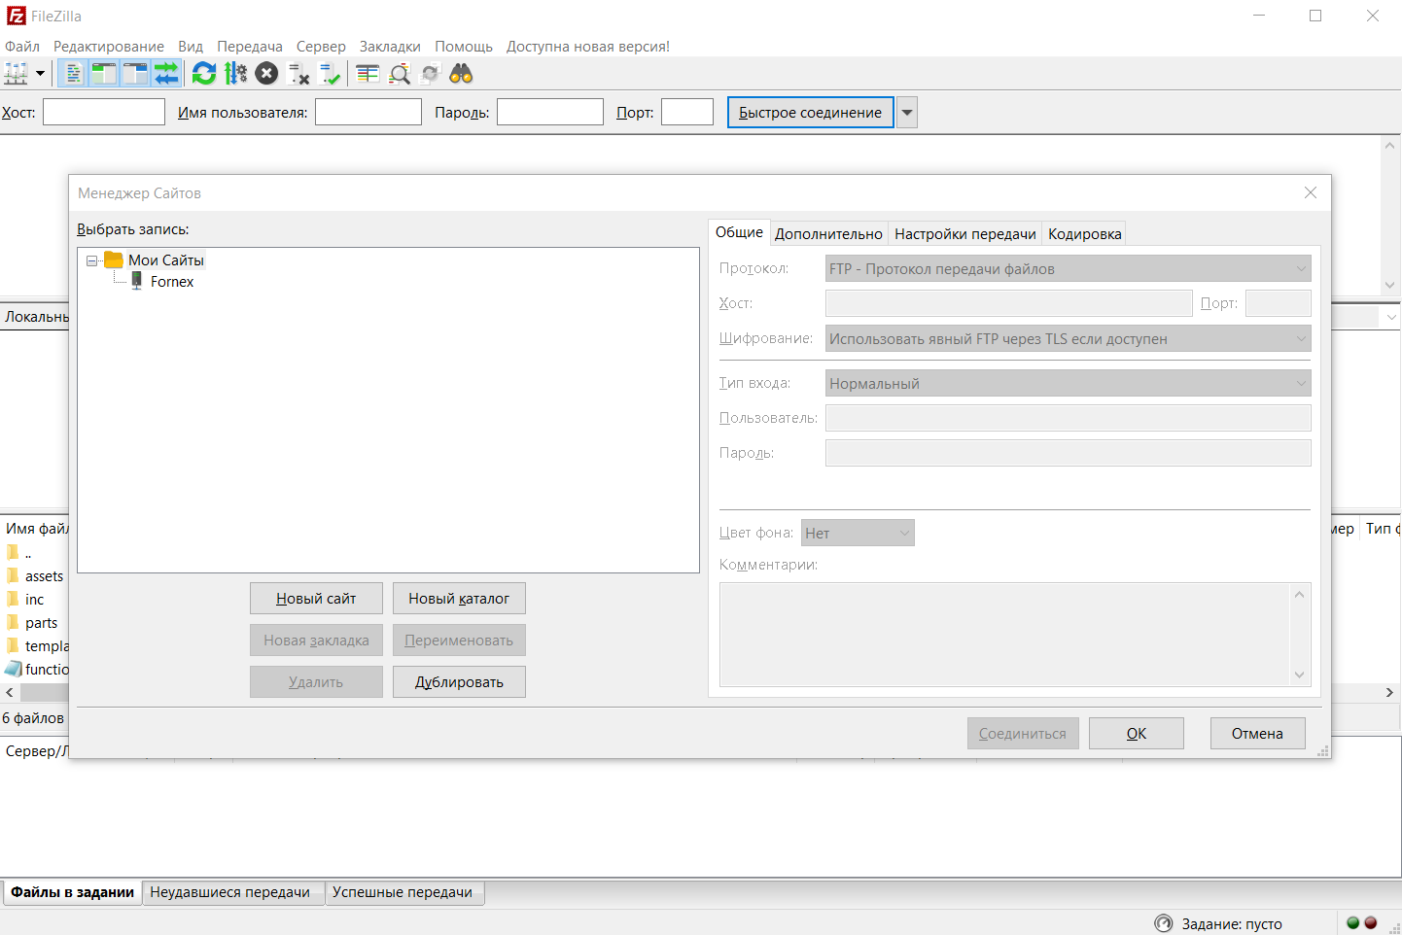Switch to the Дополнительно tab
Image resolution: width=1402 pixels, height=935 pixels.
point(828,234)
